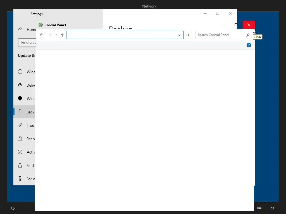Click the Go arrow beside address bar
This screenshot has height=214, width=286.
coord(188,35)
